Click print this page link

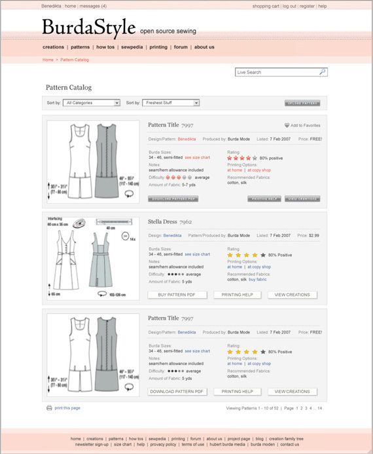click(67, 407)
